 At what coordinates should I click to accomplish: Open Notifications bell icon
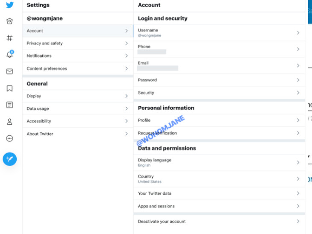pyautogui.click(x=10, y=55)
